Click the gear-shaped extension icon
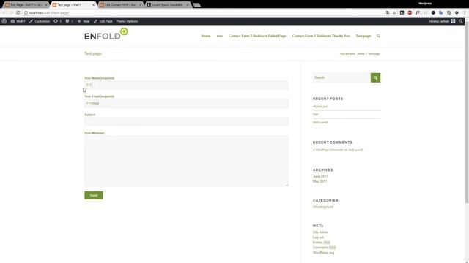Viewport: 469px width, 263px height. coord(457,13)
